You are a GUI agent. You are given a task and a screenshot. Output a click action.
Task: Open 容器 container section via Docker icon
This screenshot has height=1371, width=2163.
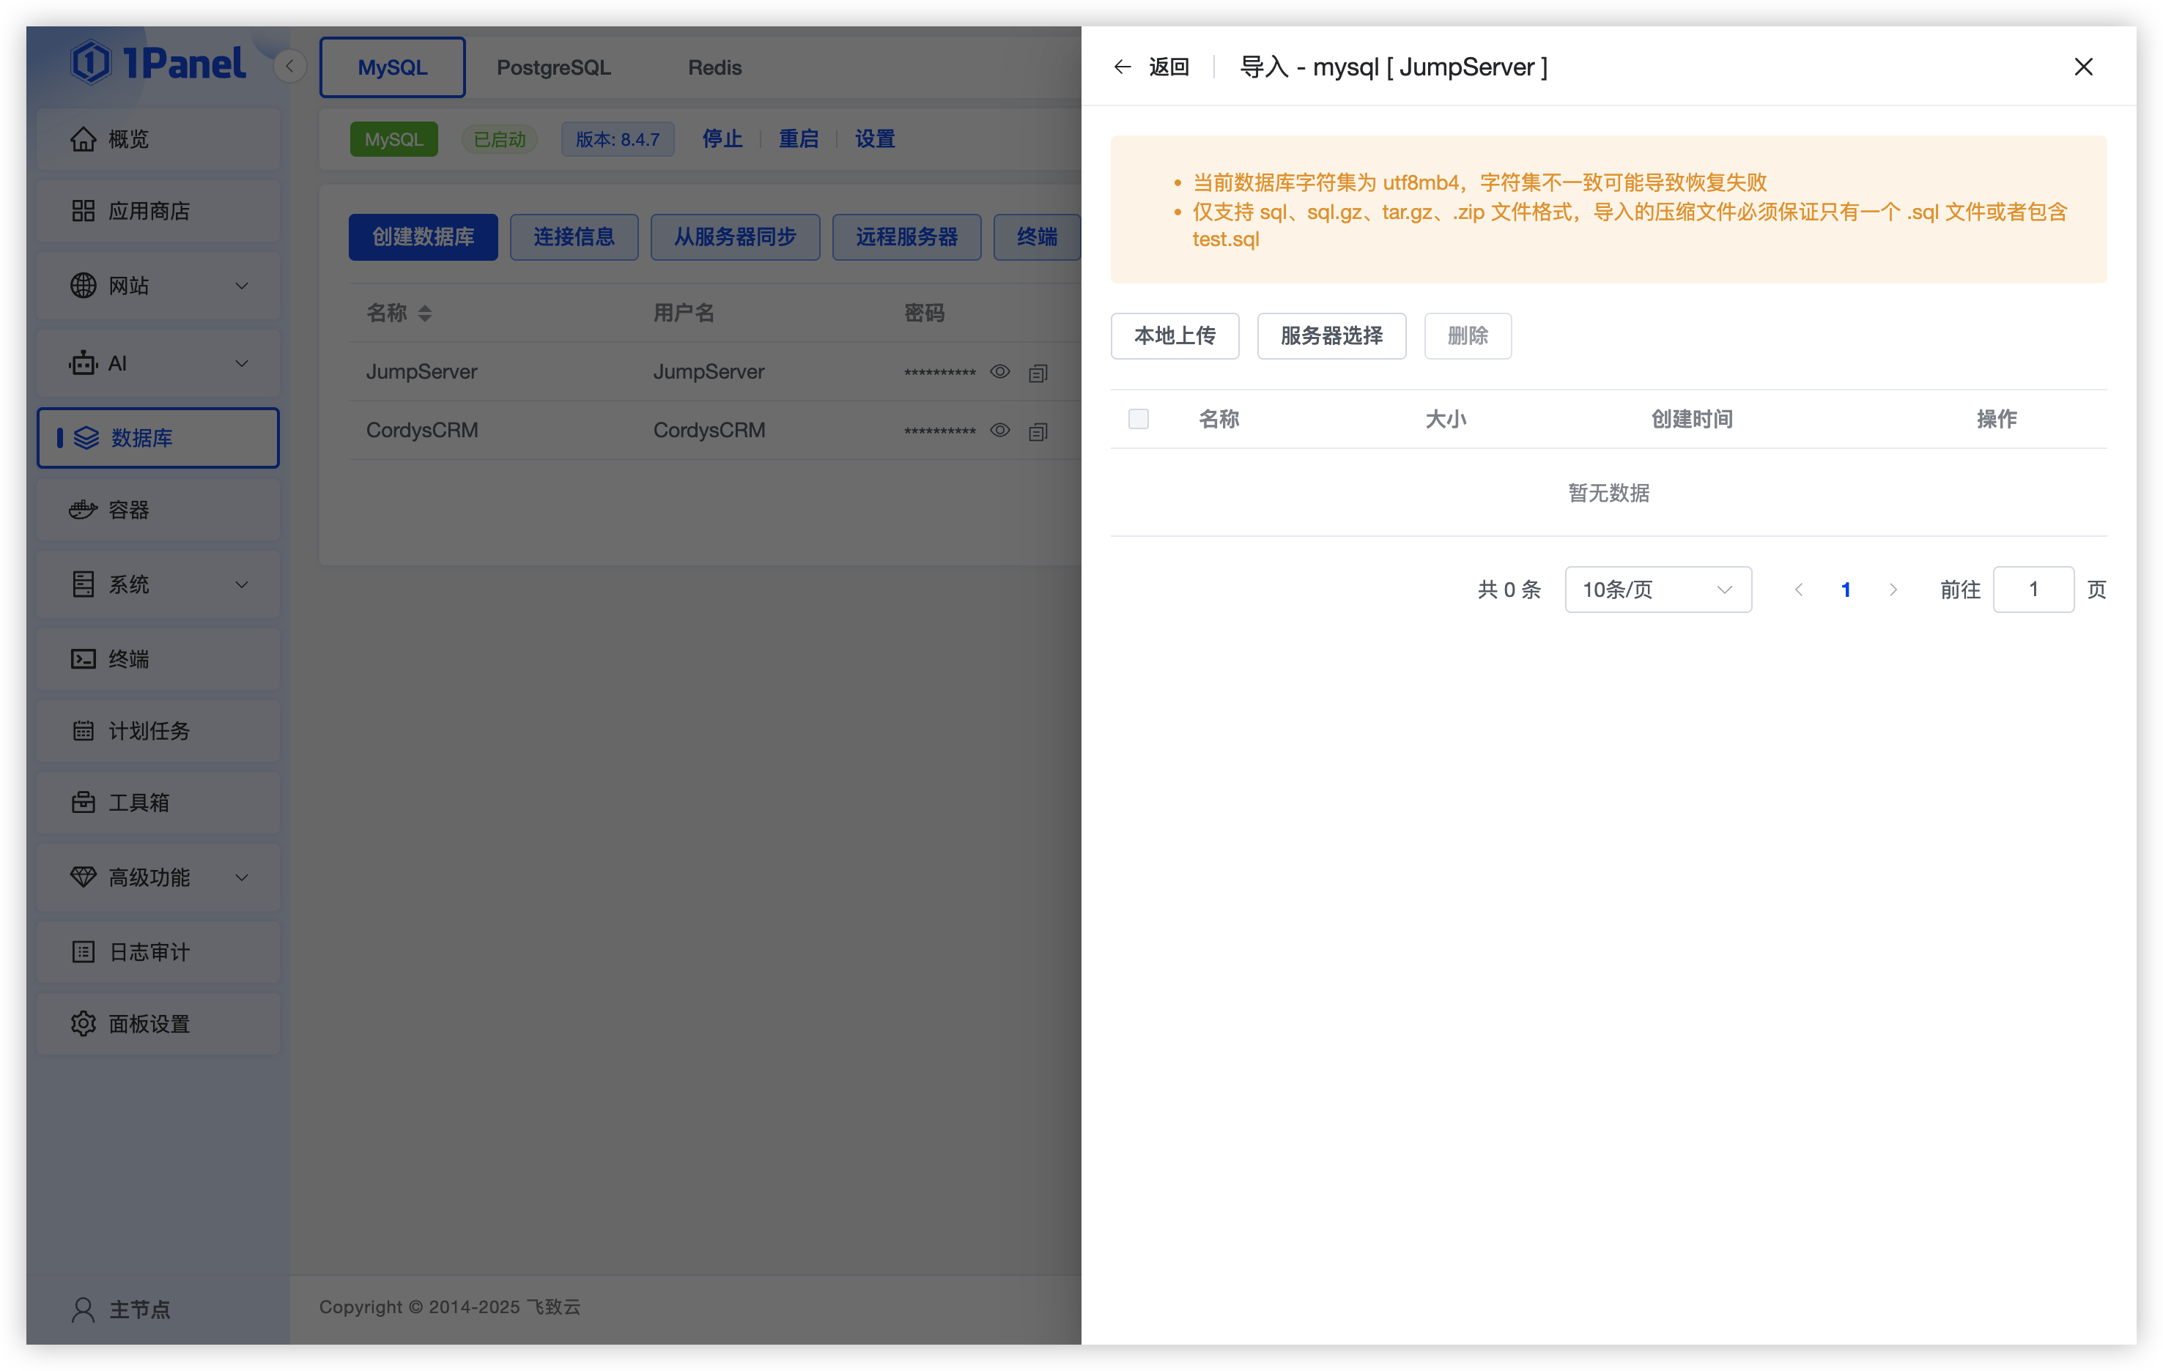pos(83,510)
